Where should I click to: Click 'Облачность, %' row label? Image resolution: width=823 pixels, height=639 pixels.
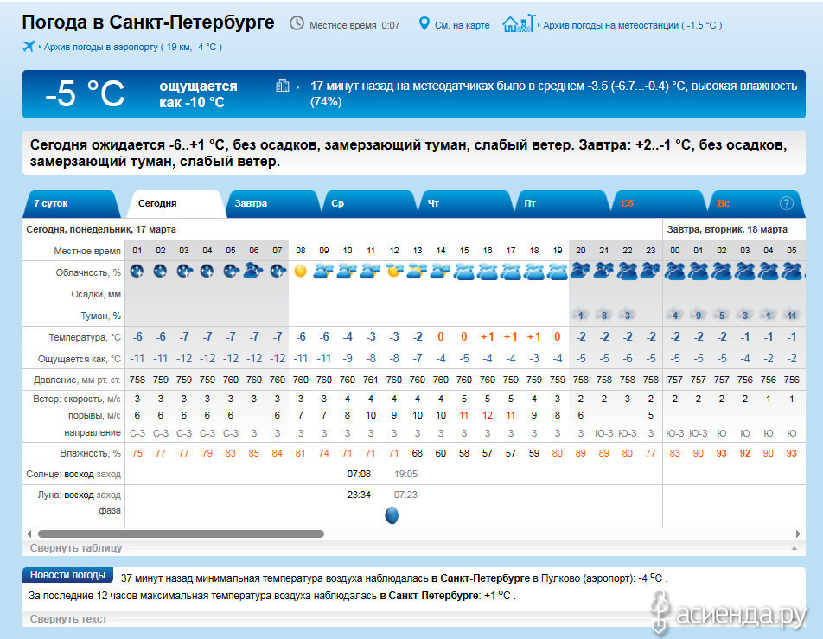(x=88, y=272)
